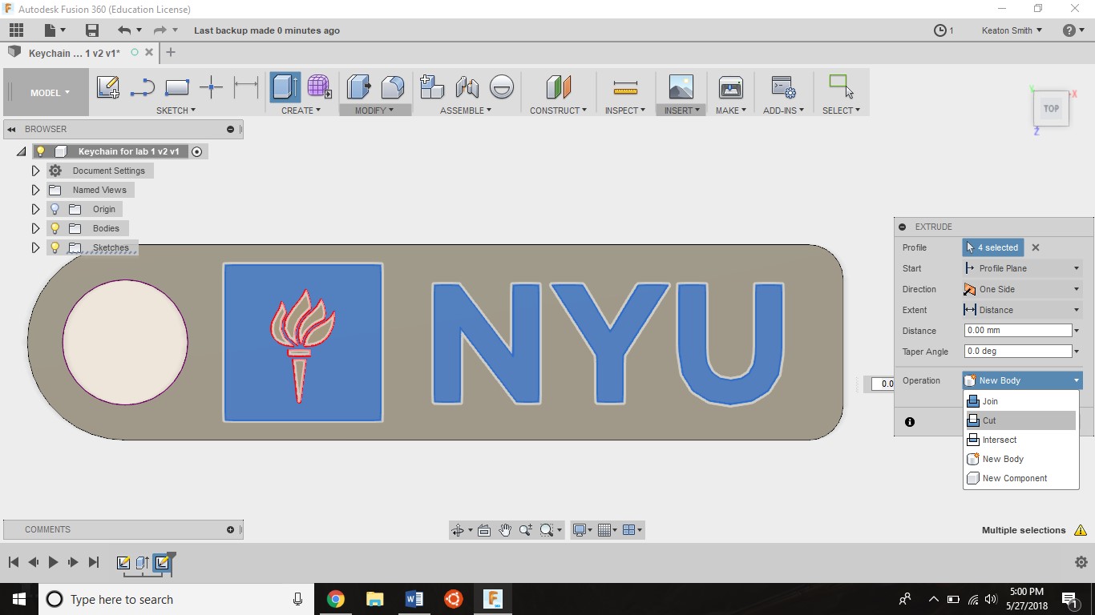The height and width of the screenshot is (615, 1095).
Task: Click the Offset Plane construct icon
Action: coord(559,87)
